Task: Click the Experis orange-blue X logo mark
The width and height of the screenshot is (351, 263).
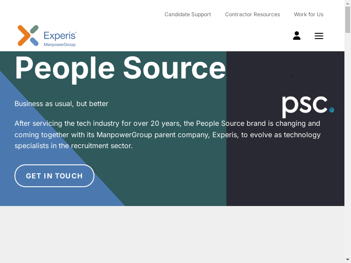Action: [28, 36]
